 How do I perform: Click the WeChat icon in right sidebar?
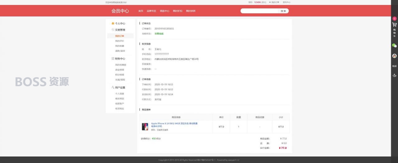394,45
